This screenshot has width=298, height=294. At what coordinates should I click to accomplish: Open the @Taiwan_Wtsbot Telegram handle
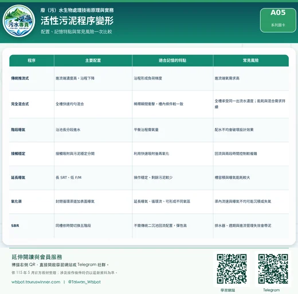pos(84,282)
